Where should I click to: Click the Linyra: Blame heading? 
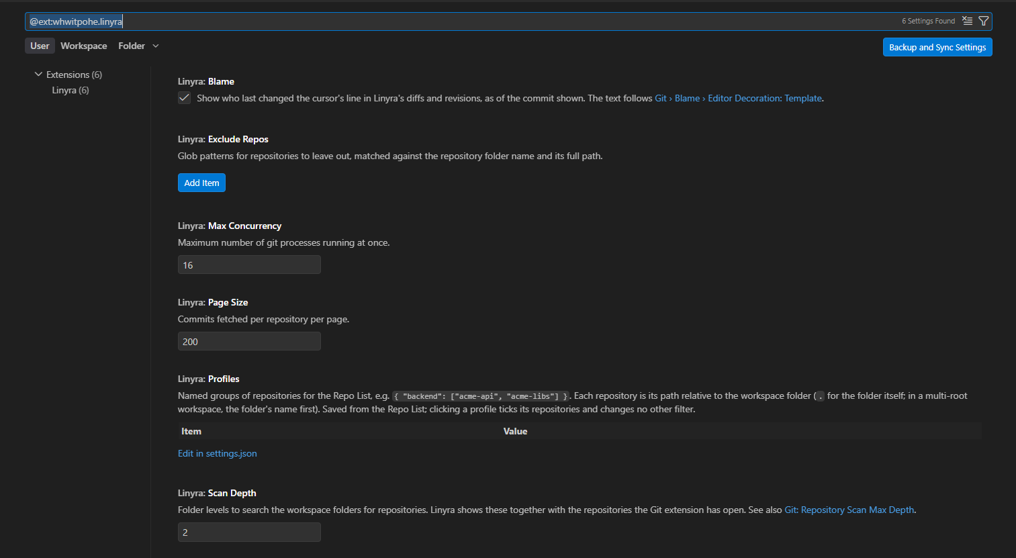206,81
